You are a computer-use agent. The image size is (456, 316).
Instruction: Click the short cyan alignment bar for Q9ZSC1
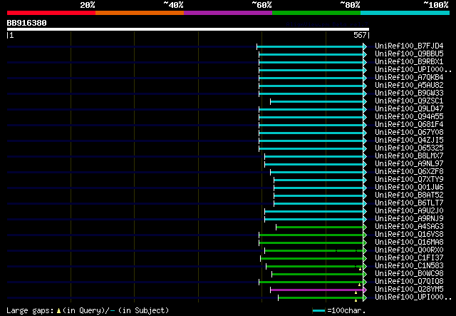(316, 101)
